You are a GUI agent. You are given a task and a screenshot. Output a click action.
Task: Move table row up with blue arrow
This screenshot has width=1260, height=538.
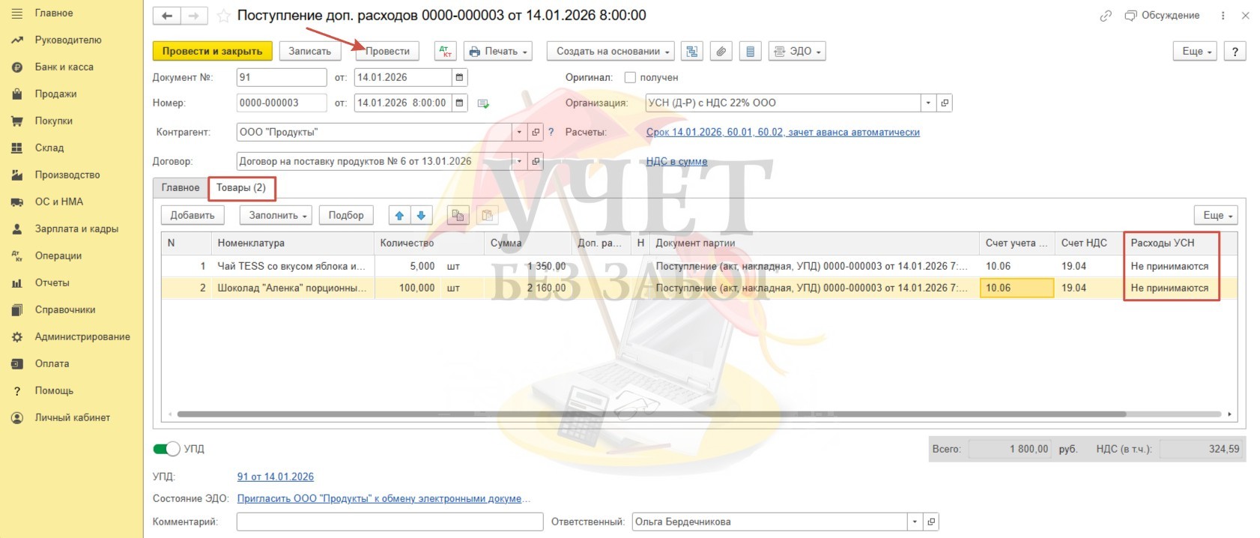[399, 216]
